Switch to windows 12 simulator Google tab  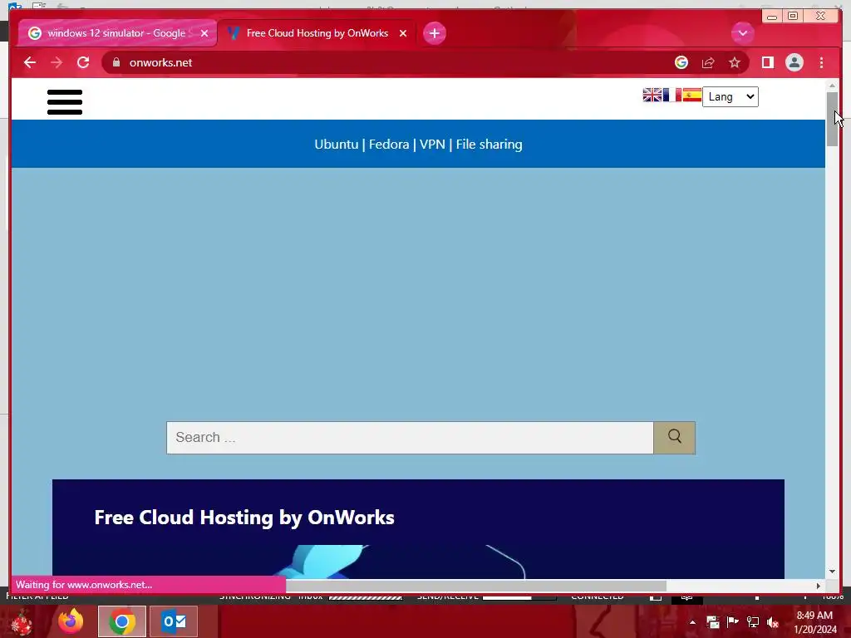click(116, 33)
